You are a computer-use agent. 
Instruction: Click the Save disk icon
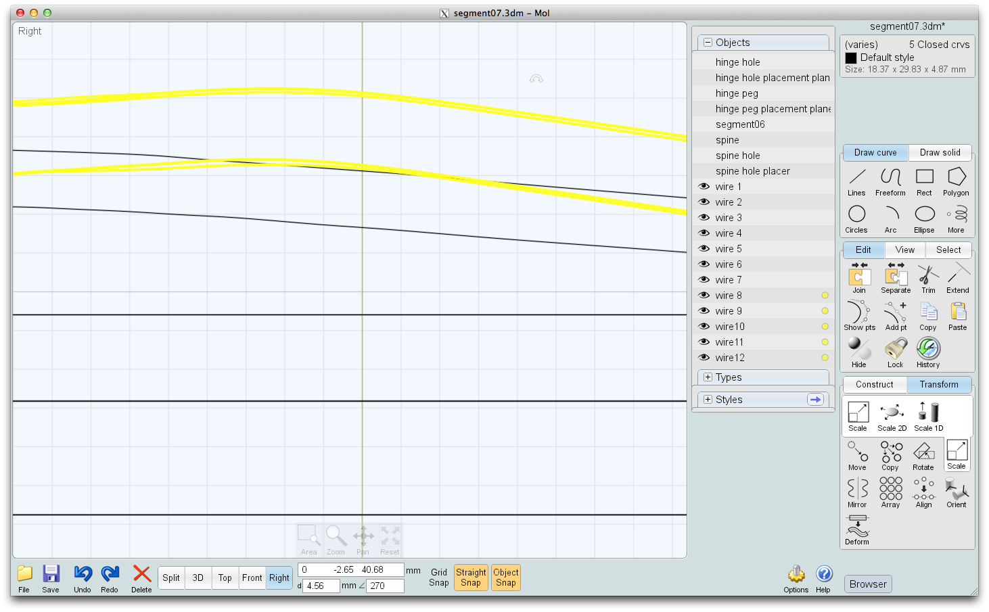pos(51,578)
